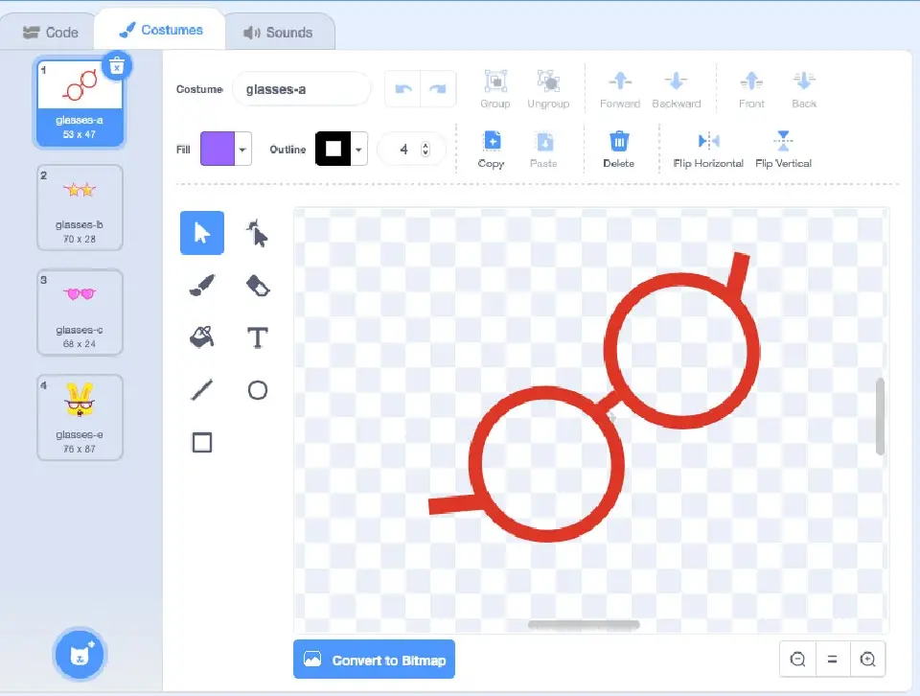Click the canvas vertical scrollbar

click(x=880, y=416)
